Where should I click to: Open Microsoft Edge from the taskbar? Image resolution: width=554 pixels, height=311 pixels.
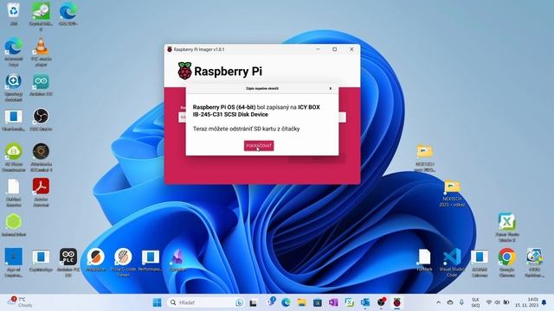pyautogui.click(x=286, y=302)
